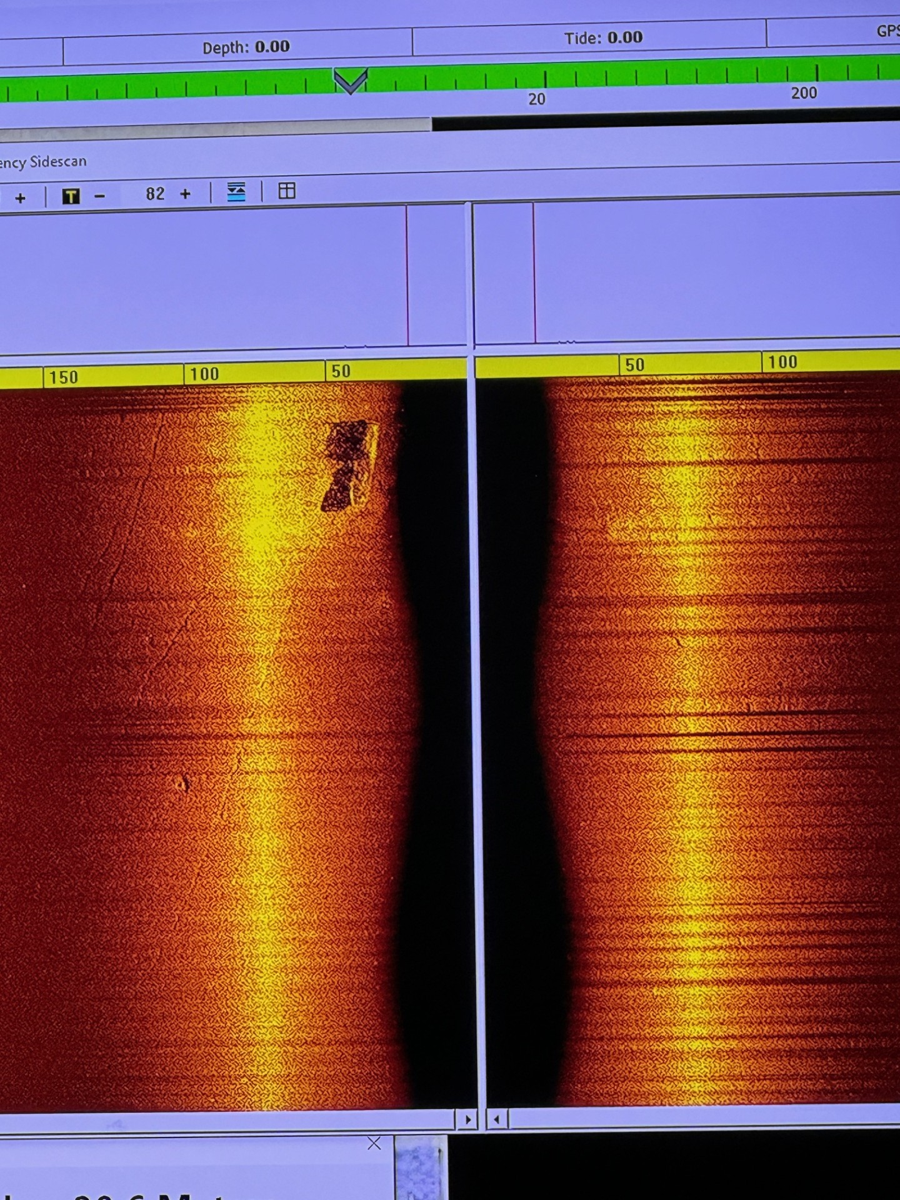Click the right scroll arrow under left sonar pane

click(x=467, y=1120)
